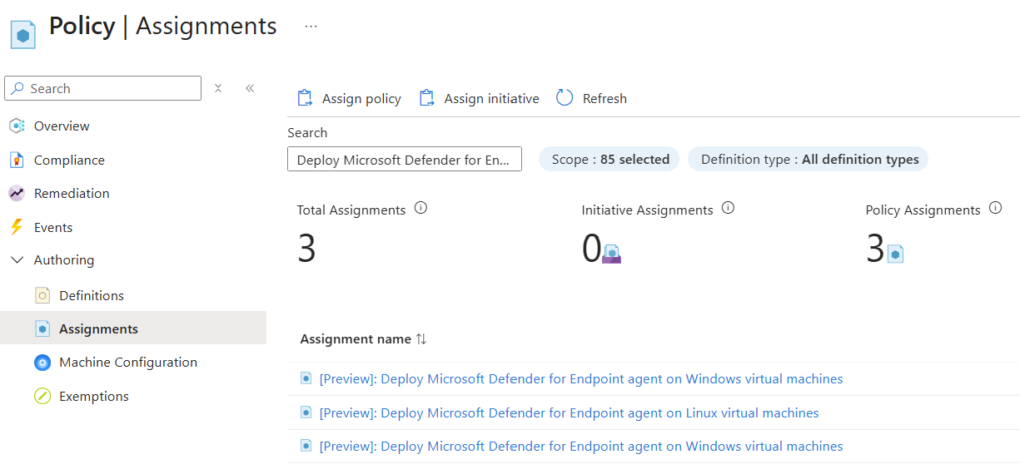Click the Authoring section heading

pyautogui.click(x=64, y=260)
